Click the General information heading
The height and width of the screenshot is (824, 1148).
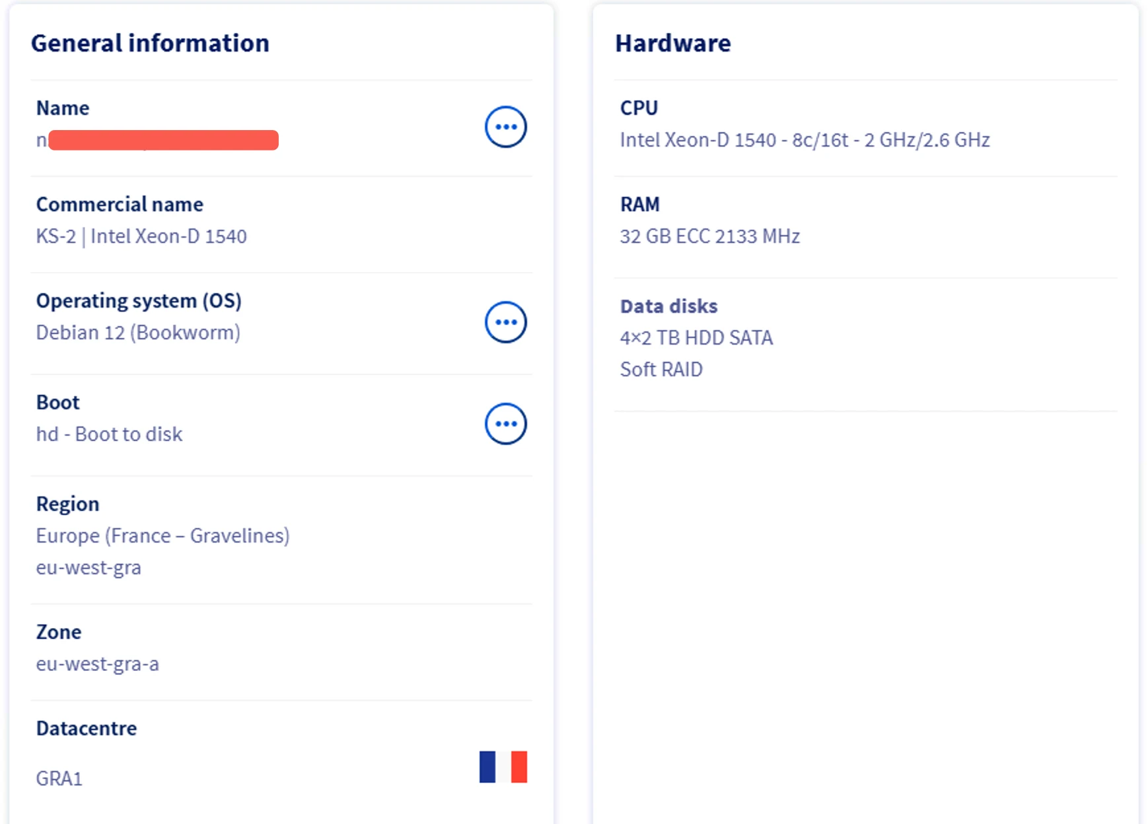[151, 43]
